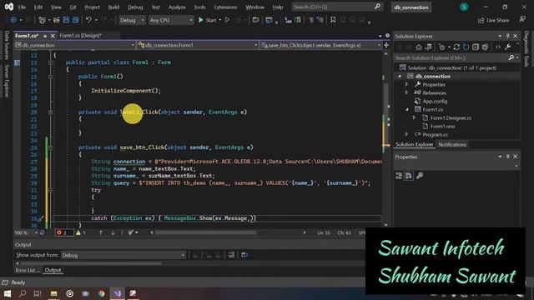Click the Bookmark toolbar icon
The width and height of the screenshot is (534, 300).
coord(333,20)
